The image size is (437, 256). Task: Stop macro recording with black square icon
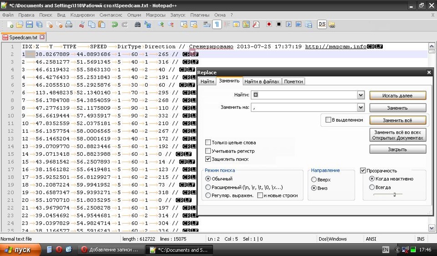[x=279, y=25]
